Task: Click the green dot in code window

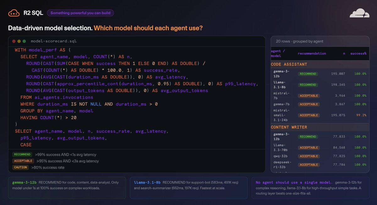Action: pos(25,41)
